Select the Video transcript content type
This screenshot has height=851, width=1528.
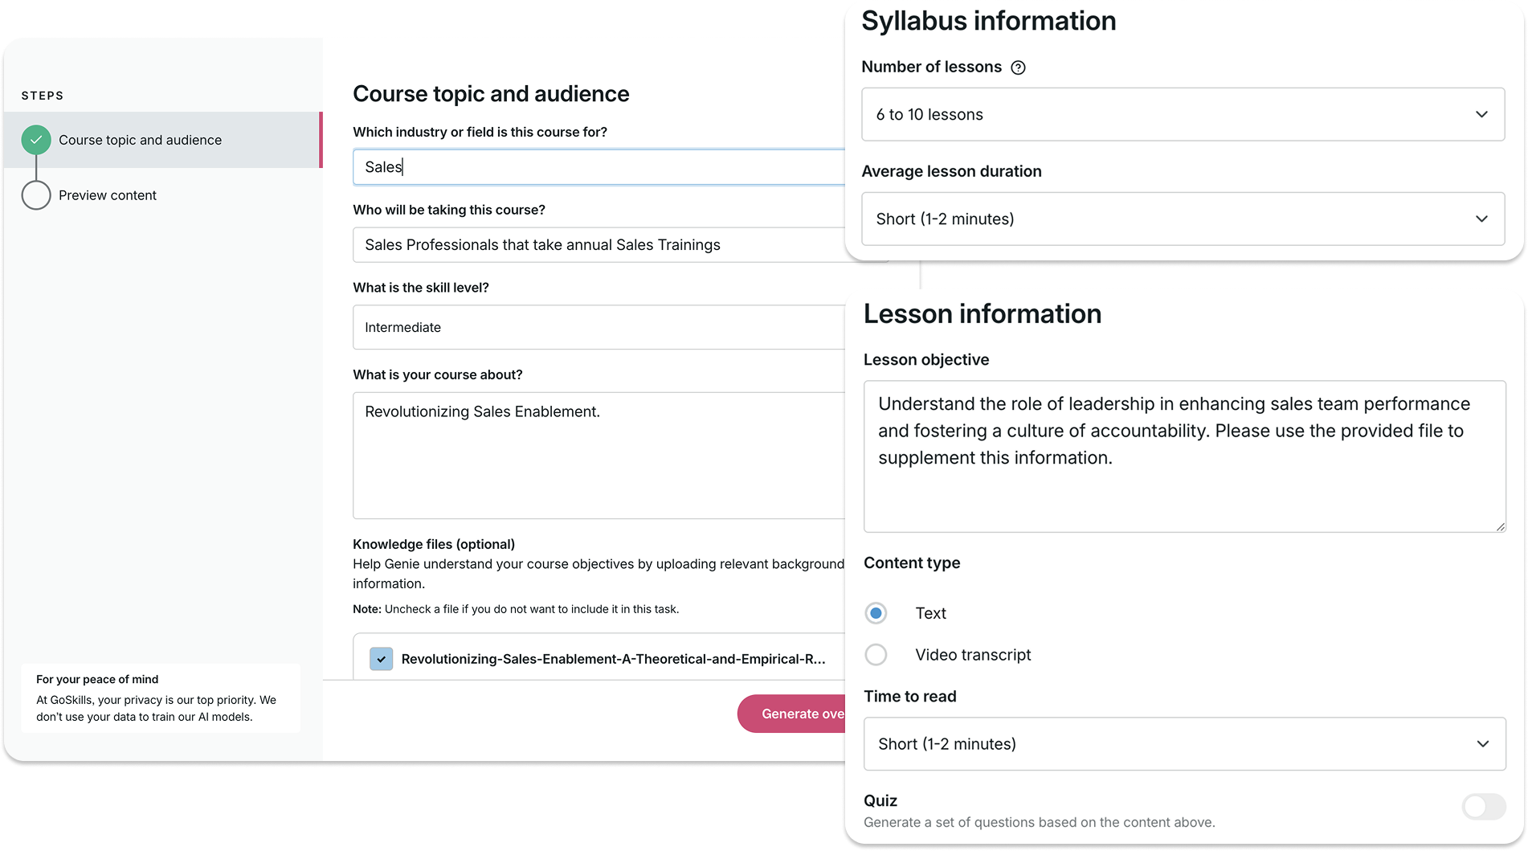[x=876, y=654]
